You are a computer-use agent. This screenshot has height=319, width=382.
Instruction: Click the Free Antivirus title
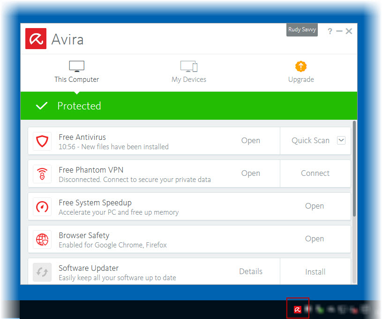tap(82, 137)
